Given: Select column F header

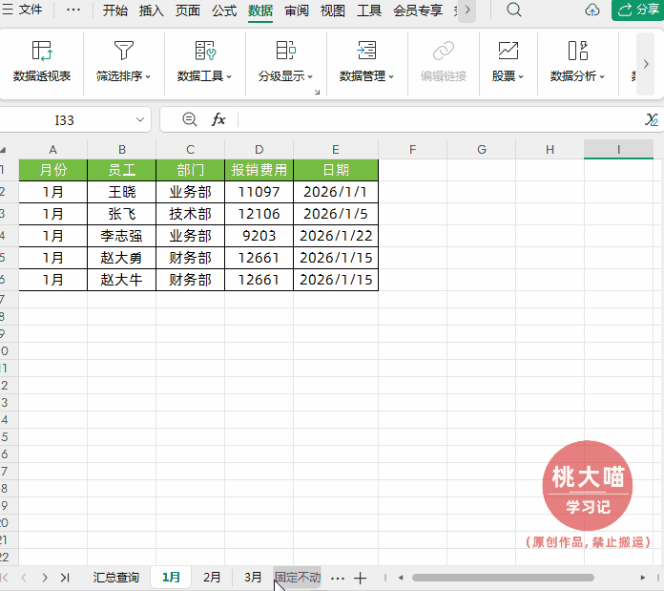Looking at the screenshot, I should [x=412, y=150].
